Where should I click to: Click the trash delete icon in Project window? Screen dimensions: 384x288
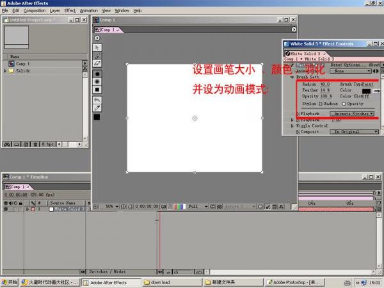point(35,144)
